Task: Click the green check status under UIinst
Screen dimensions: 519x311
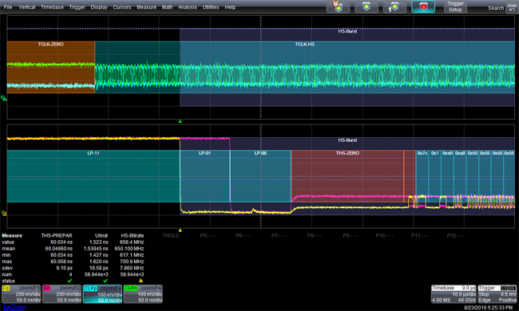Action: (x=105, y=281)
